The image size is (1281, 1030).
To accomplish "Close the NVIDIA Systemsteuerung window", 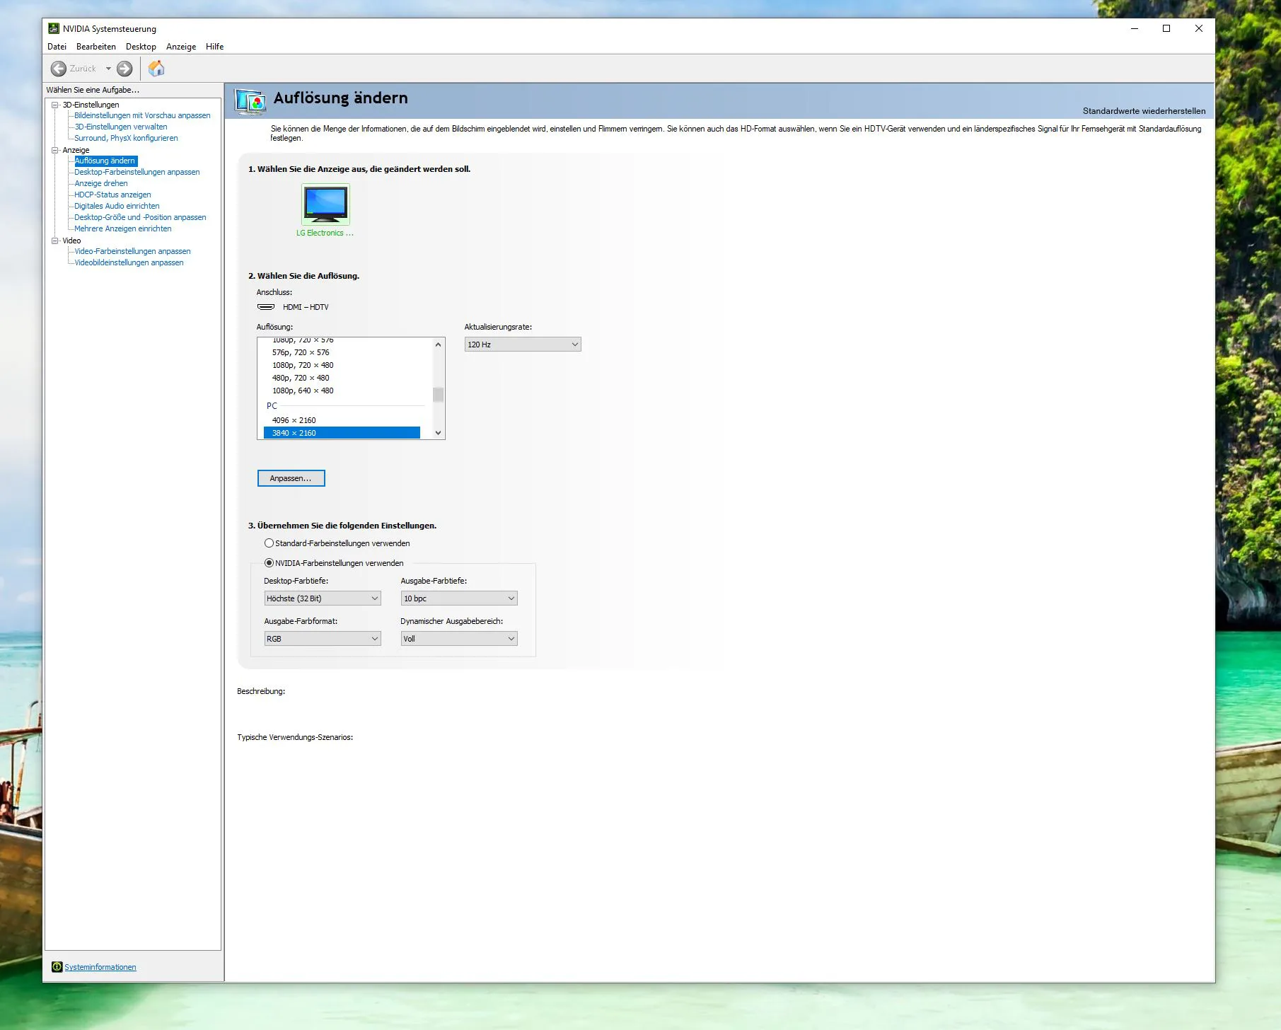I will (1199, 29).
